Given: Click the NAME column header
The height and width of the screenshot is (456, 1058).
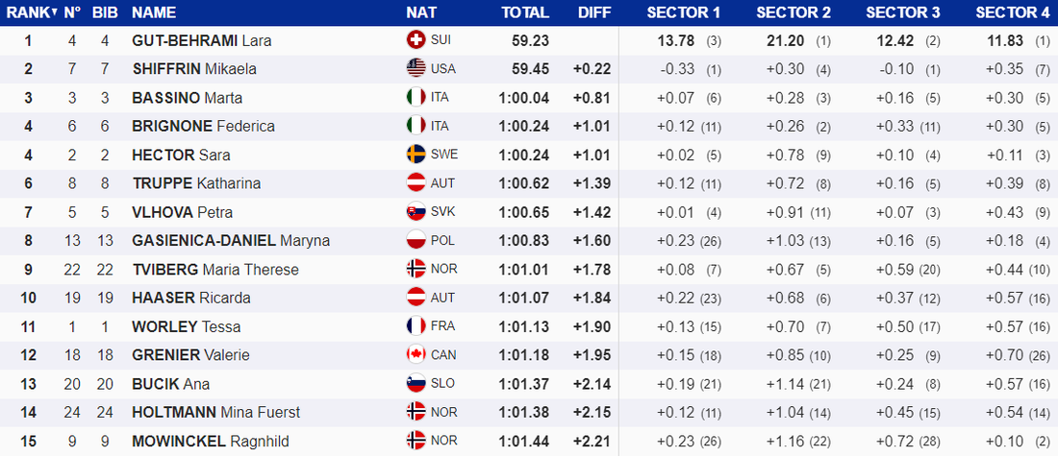Looking at the screenshot, I should point(154,12).
